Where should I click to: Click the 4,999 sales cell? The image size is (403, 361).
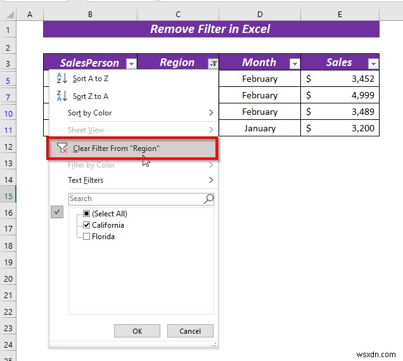(340, 95)
